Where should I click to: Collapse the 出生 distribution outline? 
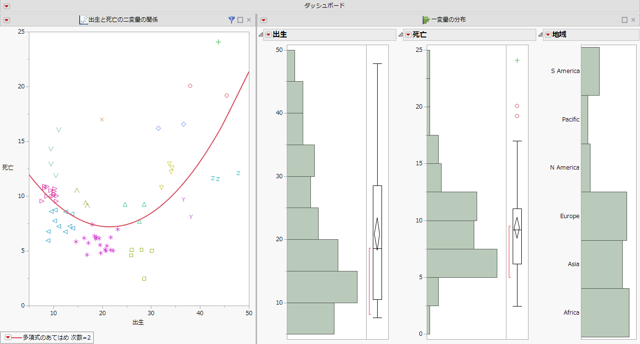(x=260, y=35)
